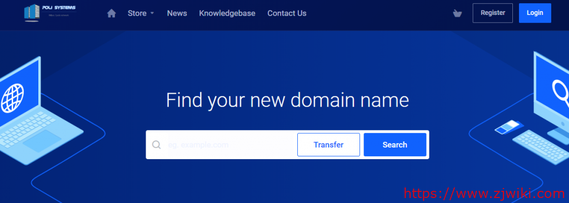Open the News page
The width and height of the screenshot is (569, 203).
pos(177,13)
